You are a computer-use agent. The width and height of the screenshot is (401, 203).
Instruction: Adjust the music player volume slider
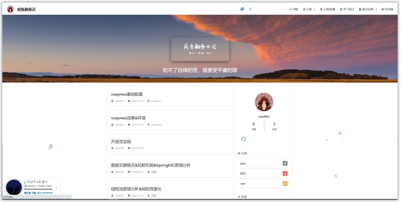[47, 193]
